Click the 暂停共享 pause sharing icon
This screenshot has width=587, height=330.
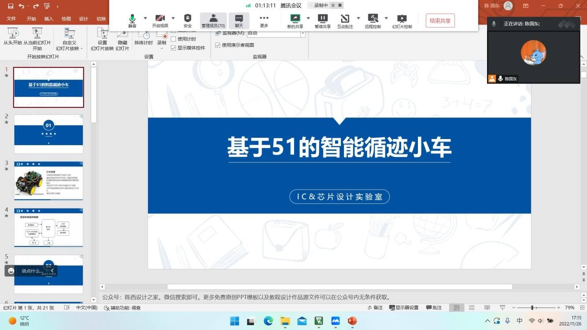pos(322,20)
